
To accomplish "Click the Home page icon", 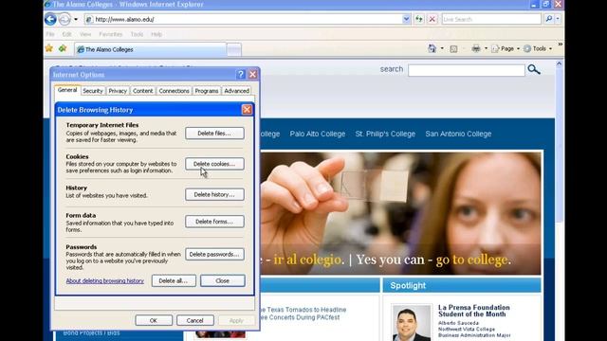I will (432, 48).
